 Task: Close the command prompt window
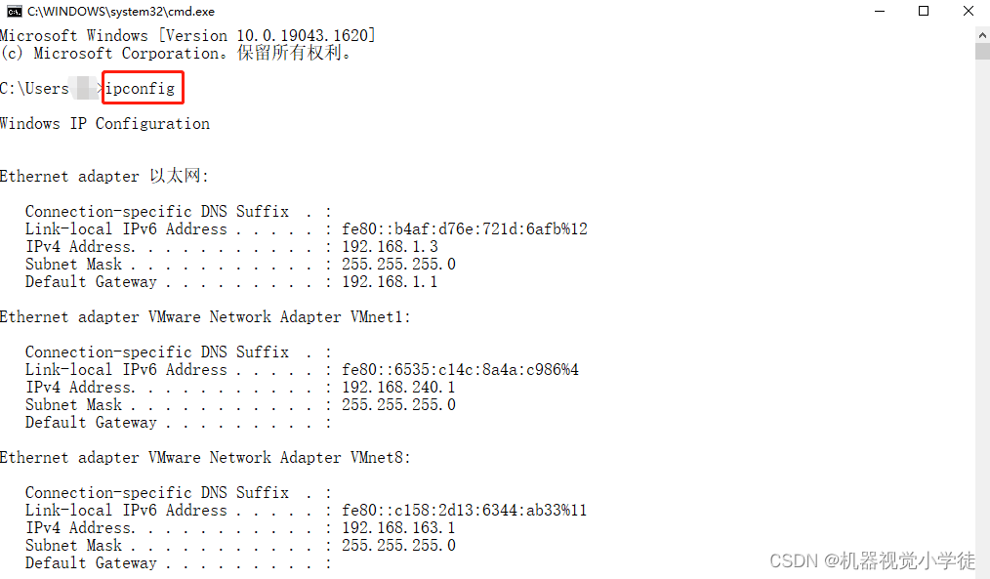click(968, 12)
